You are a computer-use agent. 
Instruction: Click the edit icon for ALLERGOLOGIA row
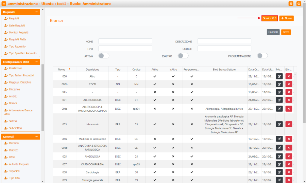click(x=279, y=100)
